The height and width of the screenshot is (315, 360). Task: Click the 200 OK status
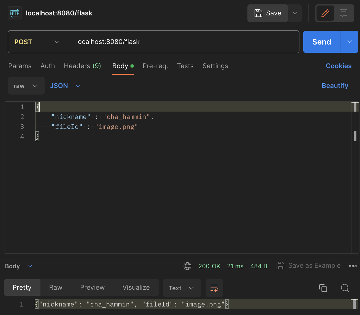tap(209, 266)
